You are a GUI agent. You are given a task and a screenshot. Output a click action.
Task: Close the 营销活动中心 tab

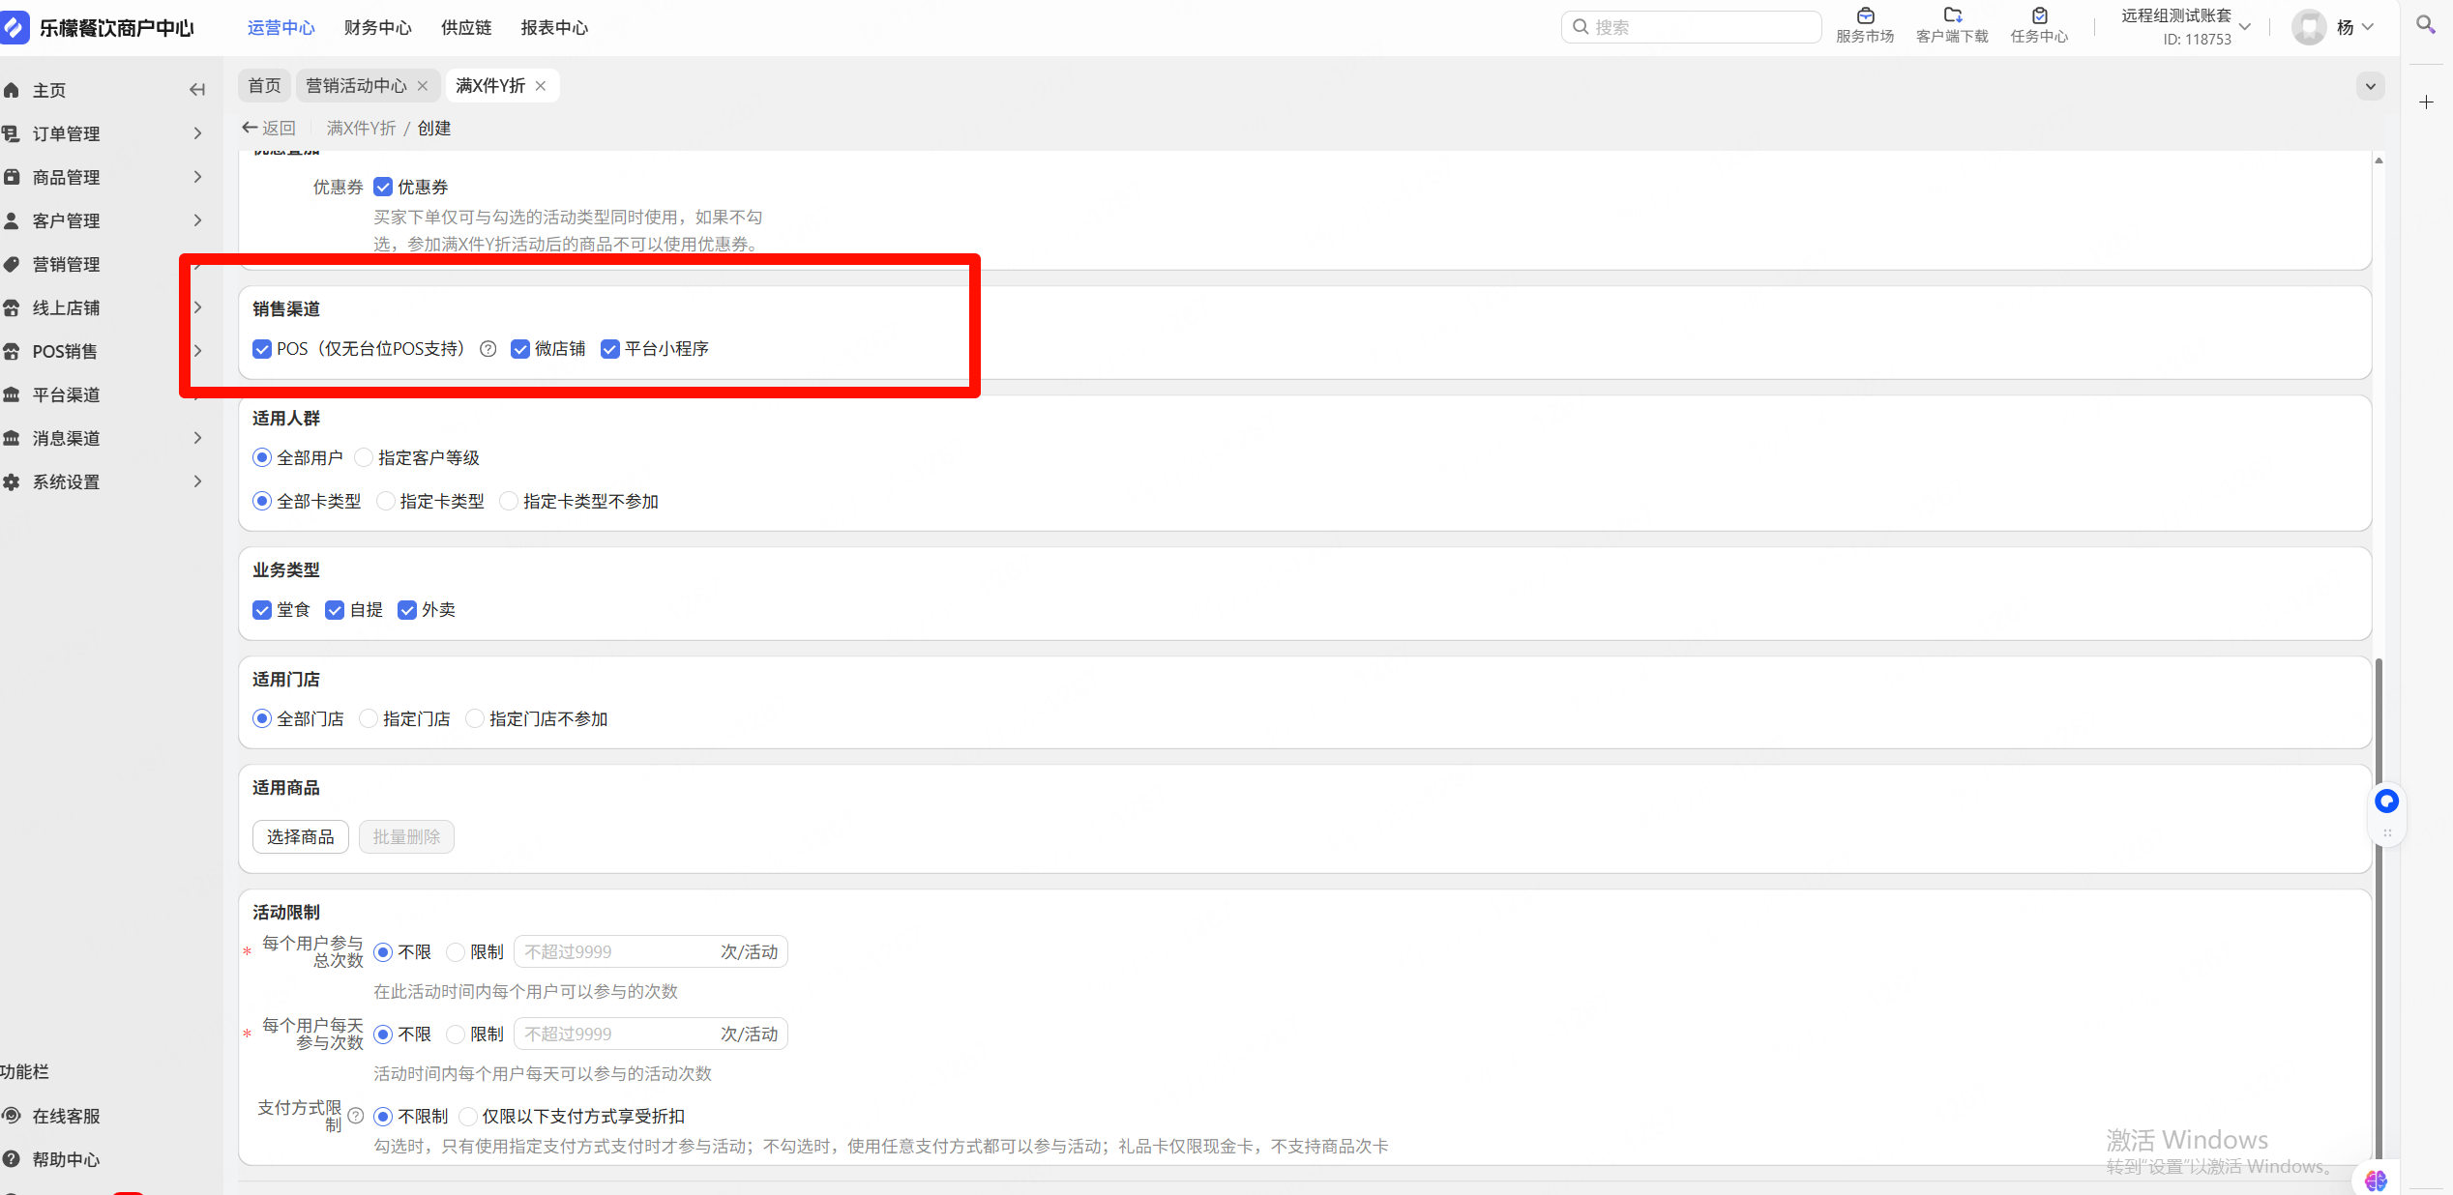pos(423,86)
